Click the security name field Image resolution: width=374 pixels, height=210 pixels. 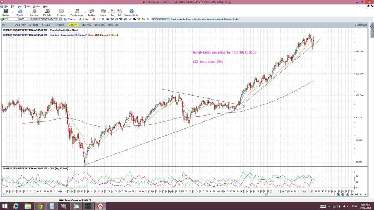46,19
